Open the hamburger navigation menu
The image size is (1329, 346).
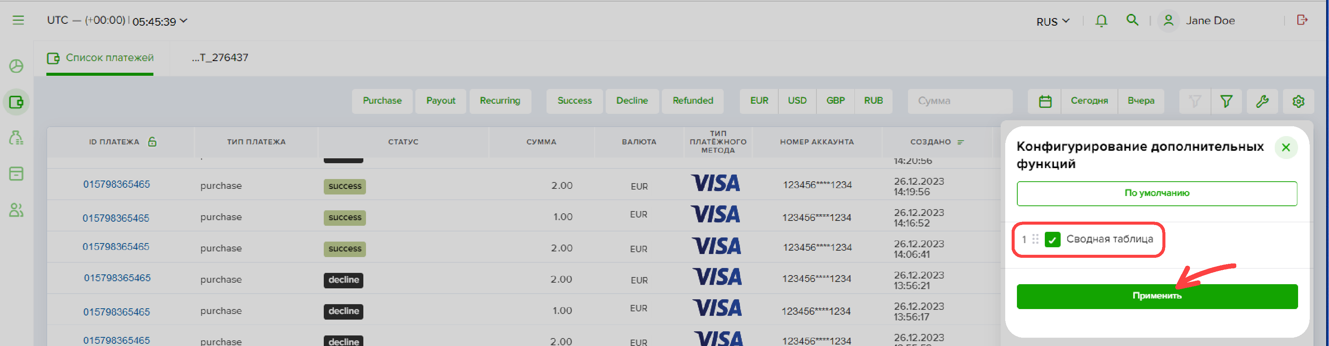point(18,21)
